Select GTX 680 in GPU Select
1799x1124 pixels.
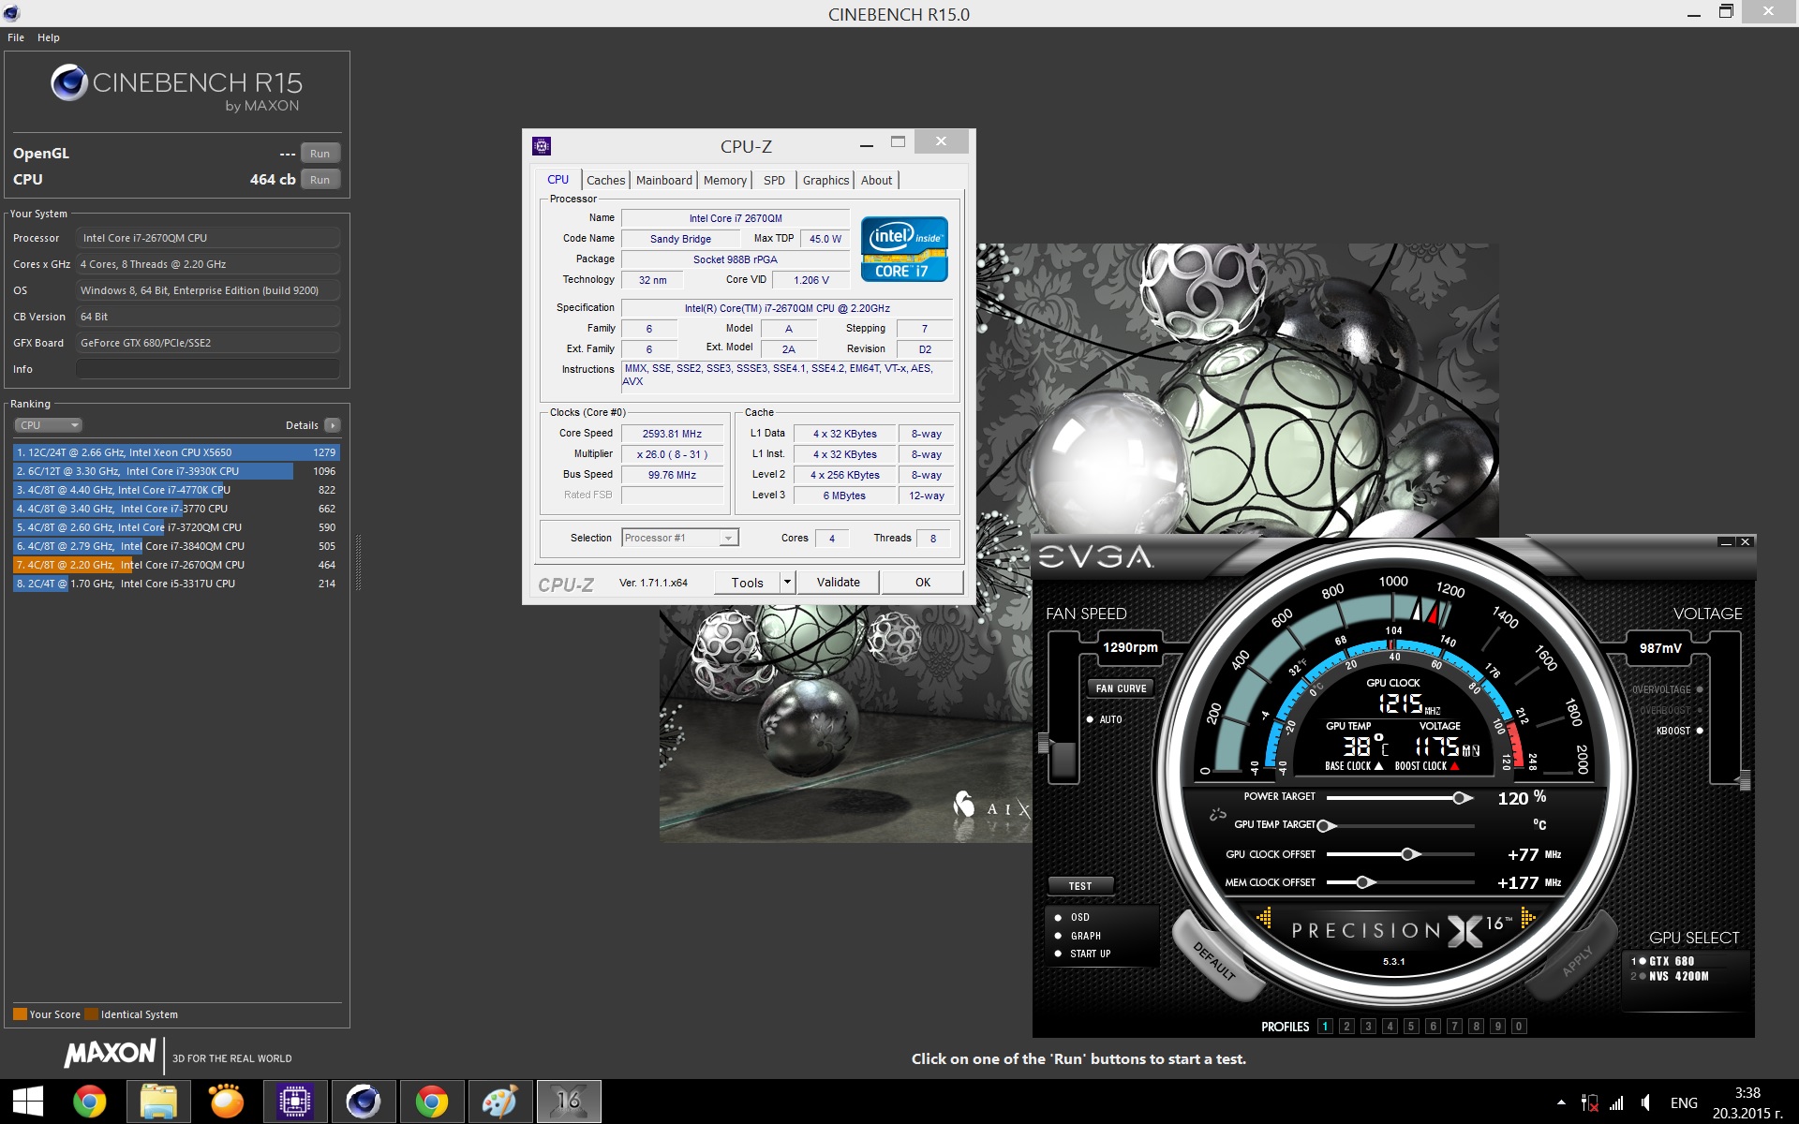[x=1662, y=961]
